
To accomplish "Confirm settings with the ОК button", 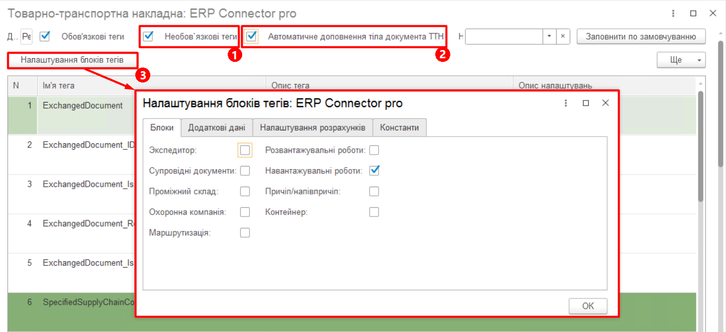I will point(588,306).
